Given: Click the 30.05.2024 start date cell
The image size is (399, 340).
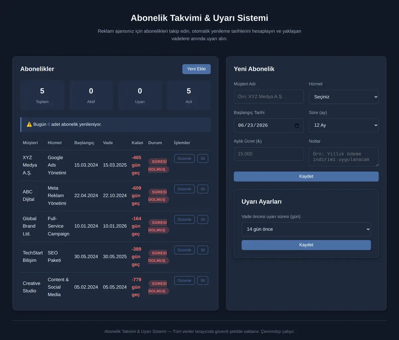Looking at the screenshot, I should [x=86, y=257].
